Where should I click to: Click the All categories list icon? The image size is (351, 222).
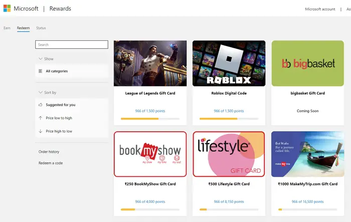[40, 71]
